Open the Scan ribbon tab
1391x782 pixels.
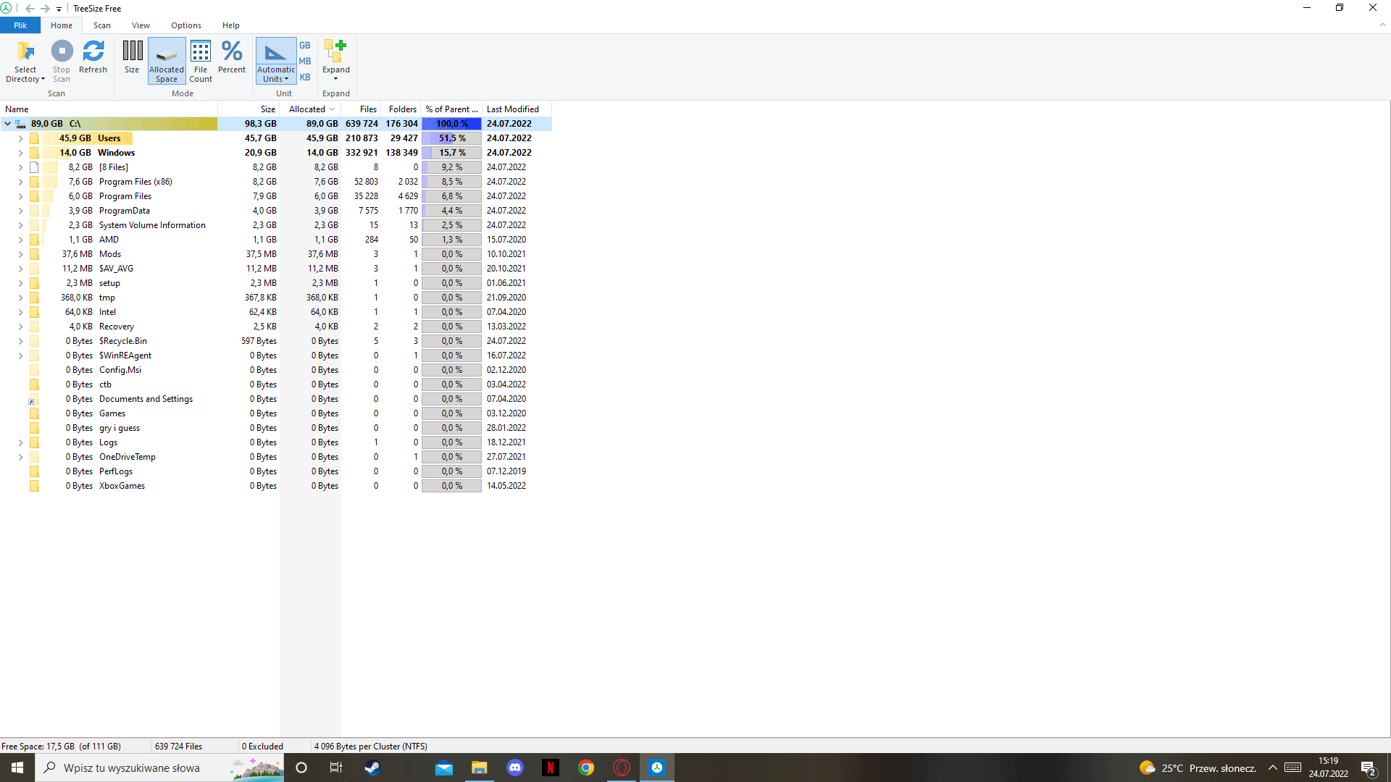(102, 25)
